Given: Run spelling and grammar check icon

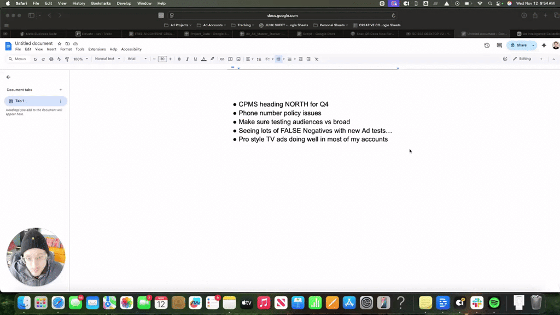Looking at the screenshot, I should 59,59.
